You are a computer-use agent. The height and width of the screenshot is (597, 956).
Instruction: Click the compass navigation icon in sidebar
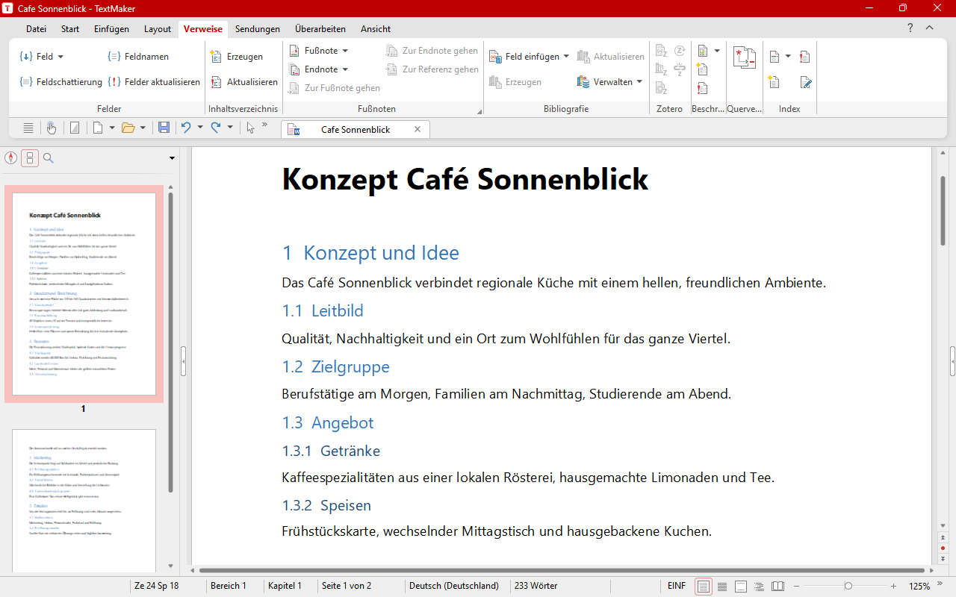click(x=10, y=157)
